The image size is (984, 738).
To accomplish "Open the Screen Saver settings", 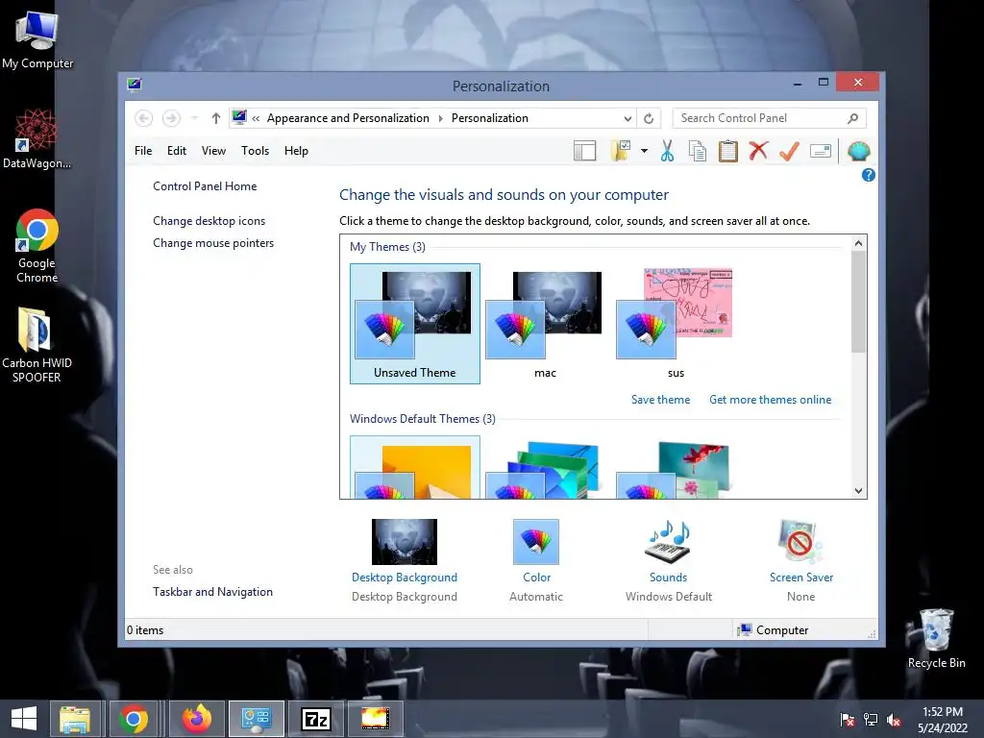I will click(800, 559).
